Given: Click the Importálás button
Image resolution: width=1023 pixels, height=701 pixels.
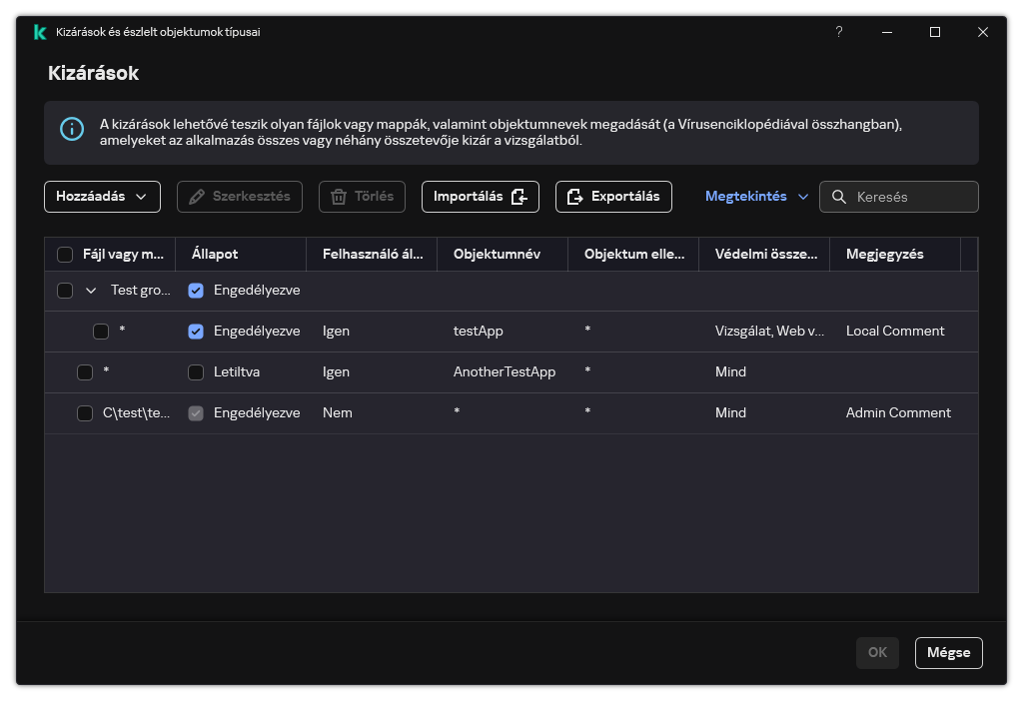Looking at the screenshot, I should [x=480, y=197].
